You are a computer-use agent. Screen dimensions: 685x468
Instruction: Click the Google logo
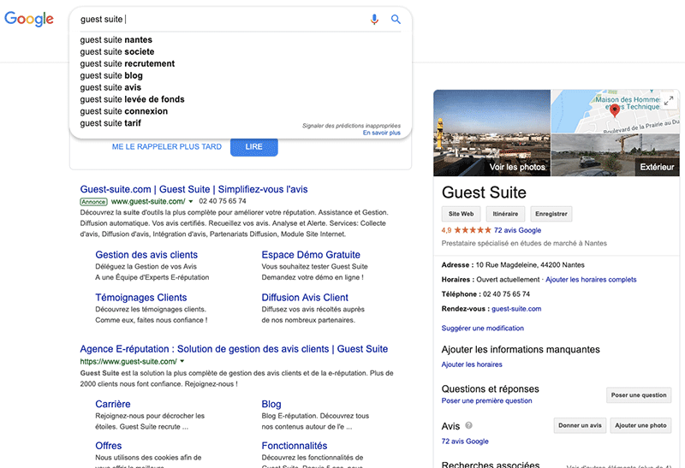[x=29, y=19]
